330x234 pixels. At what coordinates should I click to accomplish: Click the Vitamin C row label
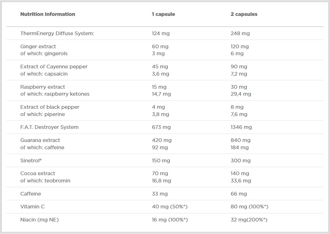32,207
